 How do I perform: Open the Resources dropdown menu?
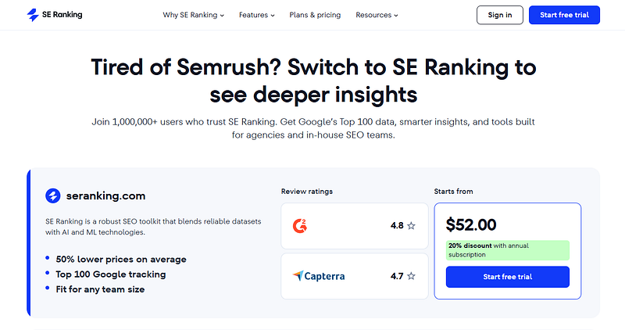click(x=377, y=15)
